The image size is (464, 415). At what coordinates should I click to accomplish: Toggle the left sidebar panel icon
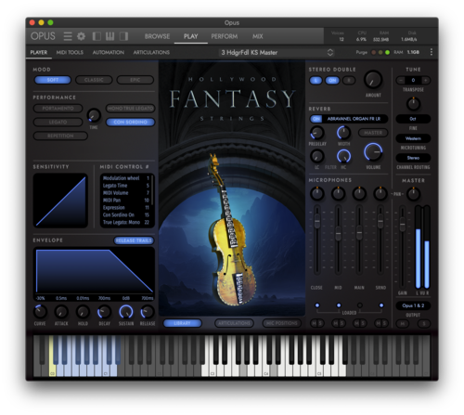click(97, 36)
